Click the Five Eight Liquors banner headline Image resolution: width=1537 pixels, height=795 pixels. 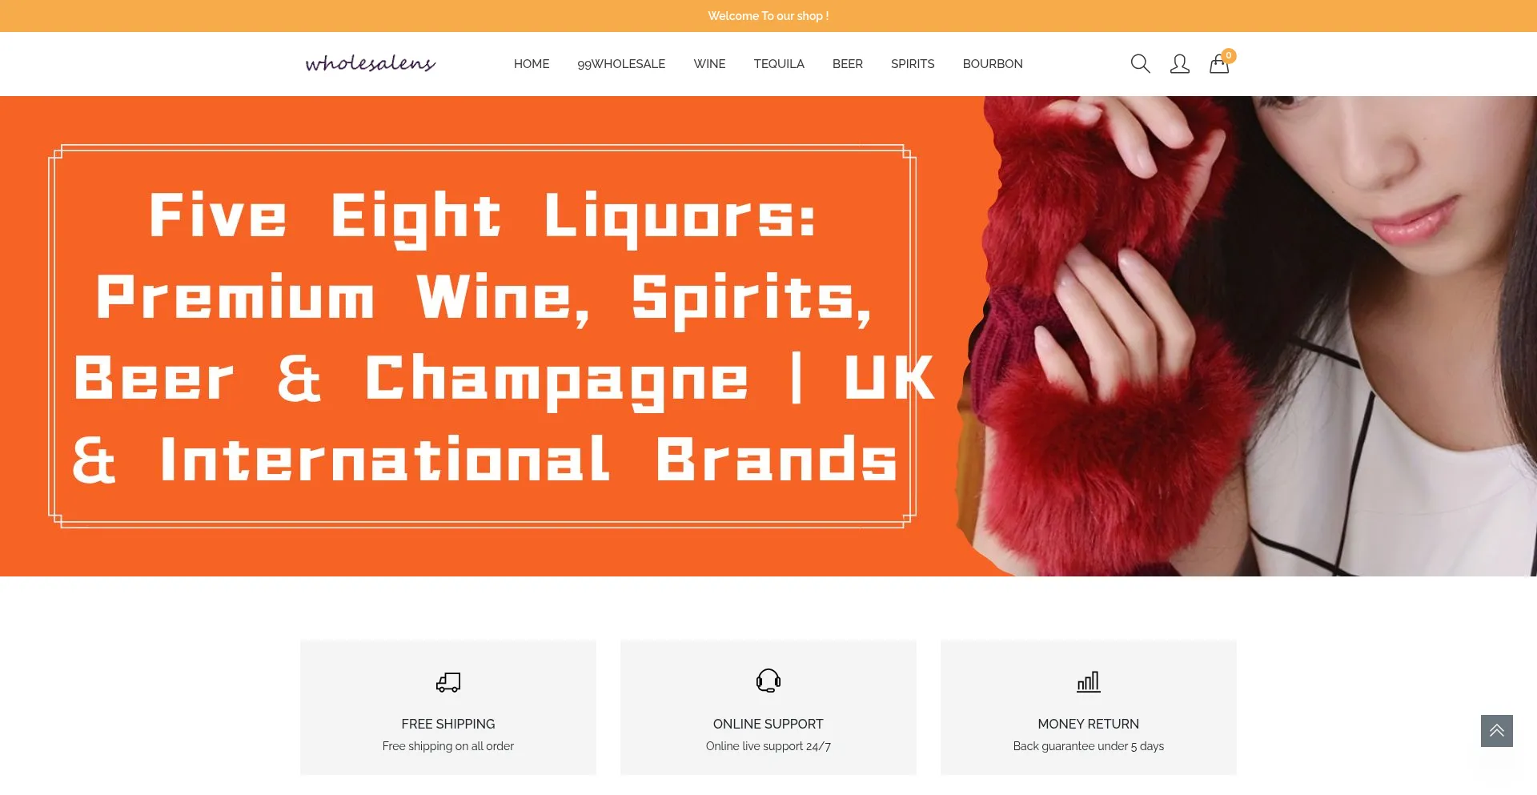[x=503, y=337]
